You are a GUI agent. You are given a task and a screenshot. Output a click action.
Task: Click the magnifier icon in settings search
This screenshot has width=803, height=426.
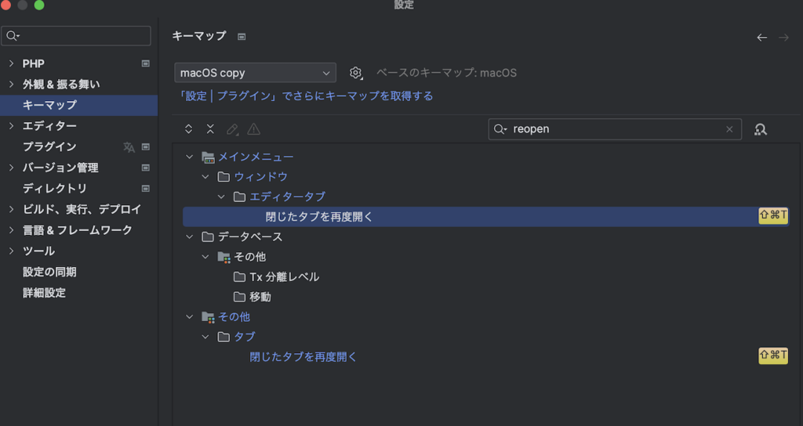(13, 36)
